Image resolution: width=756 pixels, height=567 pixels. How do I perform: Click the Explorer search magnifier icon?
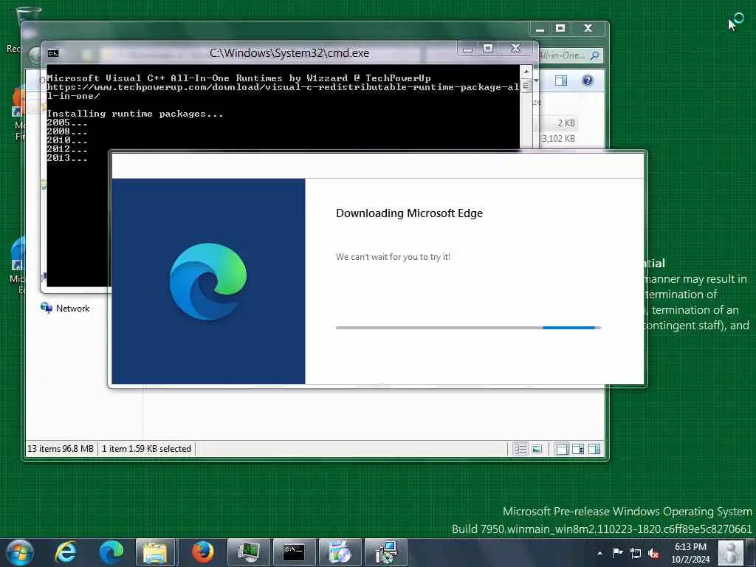[x=594, y=55]
